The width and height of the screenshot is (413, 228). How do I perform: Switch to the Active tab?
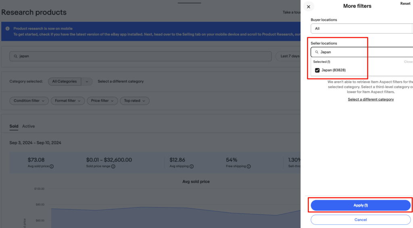pyautogui.click(x=29, y=126)
